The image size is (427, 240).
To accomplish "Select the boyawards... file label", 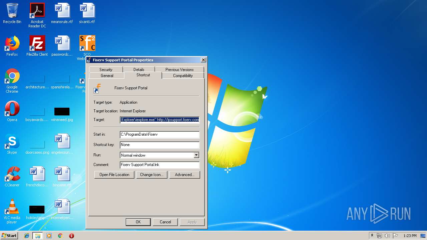I will pos(37,120).
